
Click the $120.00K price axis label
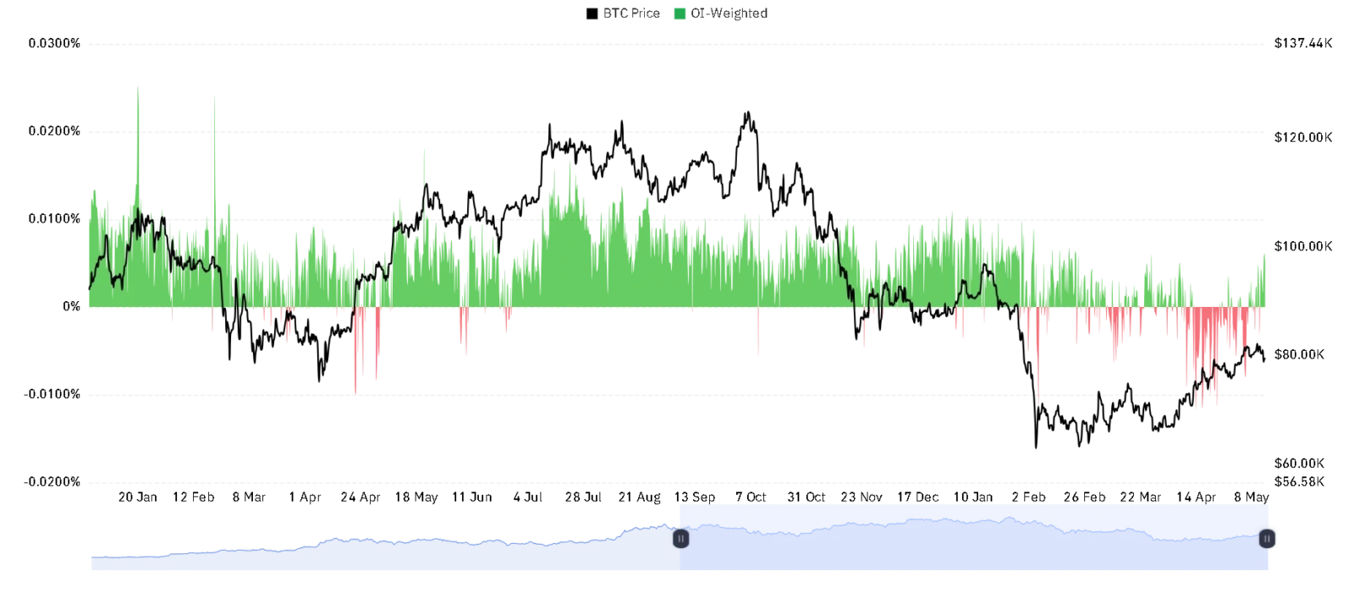[x=1303, y=137]
